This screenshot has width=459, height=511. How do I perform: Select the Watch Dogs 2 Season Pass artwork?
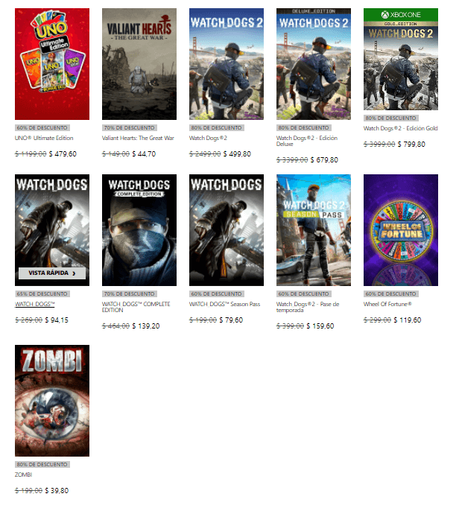(314, 230)
